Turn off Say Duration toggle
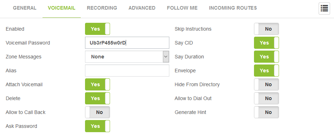Image resolution: width=334 pixels, height=135 pixels. 266,57
